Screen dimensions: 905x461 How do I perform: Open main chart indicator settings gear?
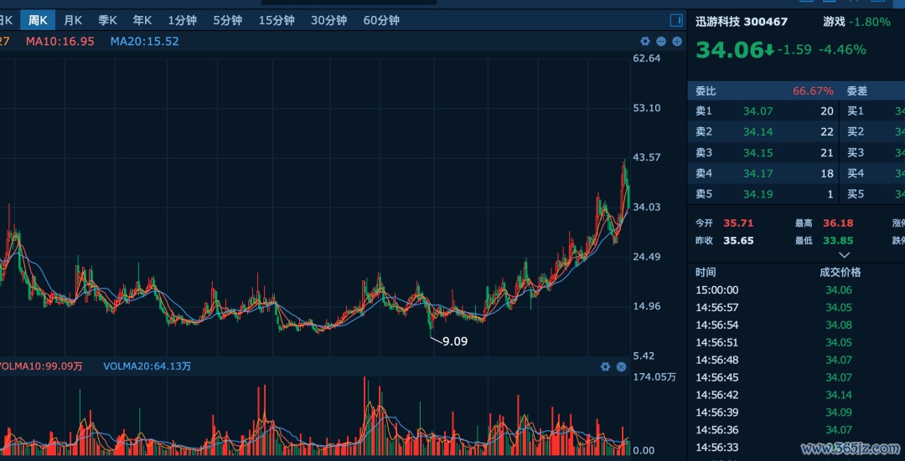pyautogui.click(x=645, y=42)
